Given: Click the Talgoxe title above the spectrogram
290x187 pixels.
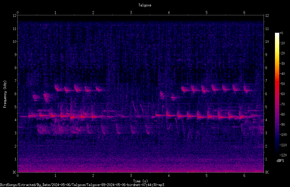Looking at the screenshot, I should (x=145, y=5).
